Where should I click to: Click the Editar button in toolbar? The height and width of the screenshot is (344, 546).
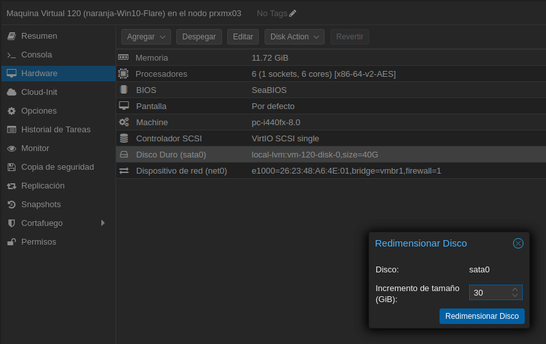click(243, 37)
